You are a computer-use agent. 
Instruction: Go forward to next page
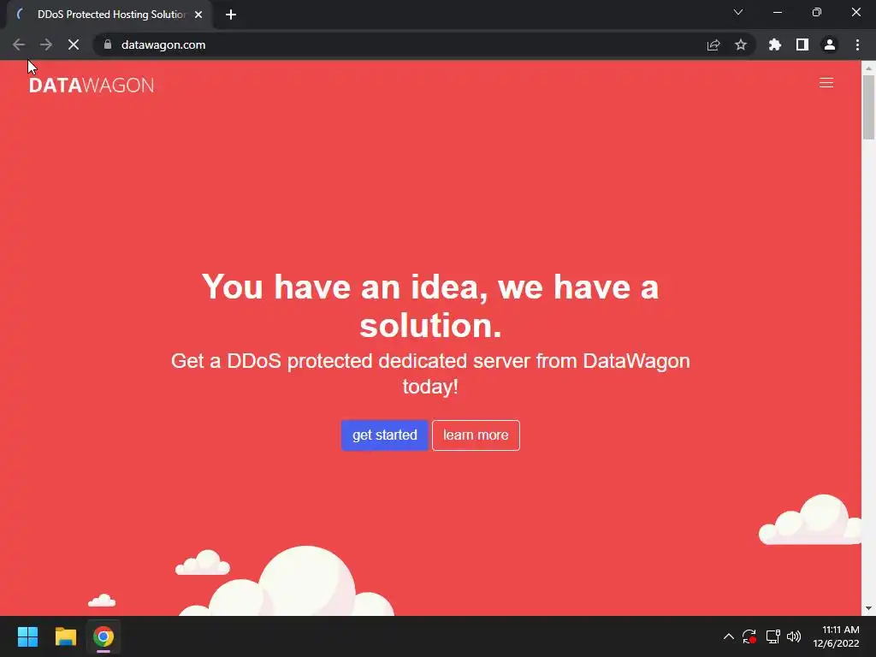tap(46, 44)
